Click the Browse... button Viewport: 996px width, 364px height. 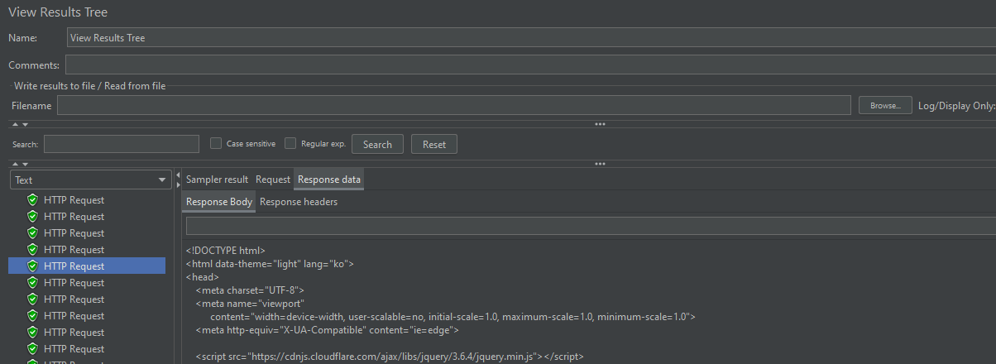(885, 105)
